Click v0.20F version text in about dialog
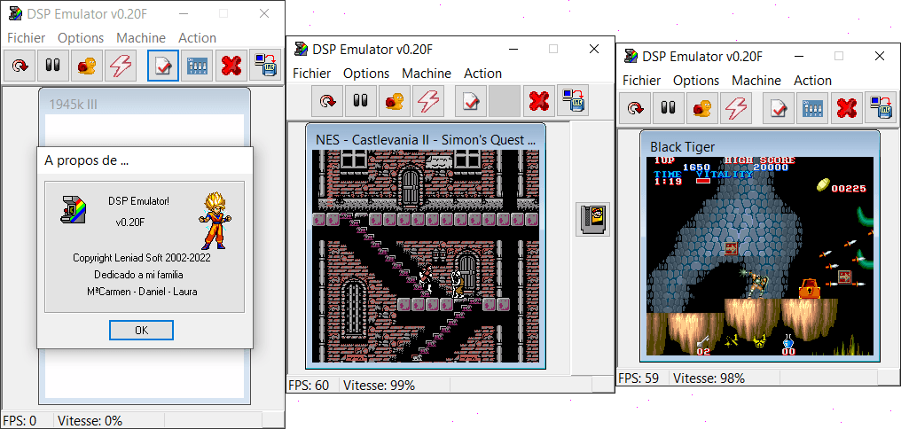The width and height of the screenshot is (901, 429). click(129, 222)
